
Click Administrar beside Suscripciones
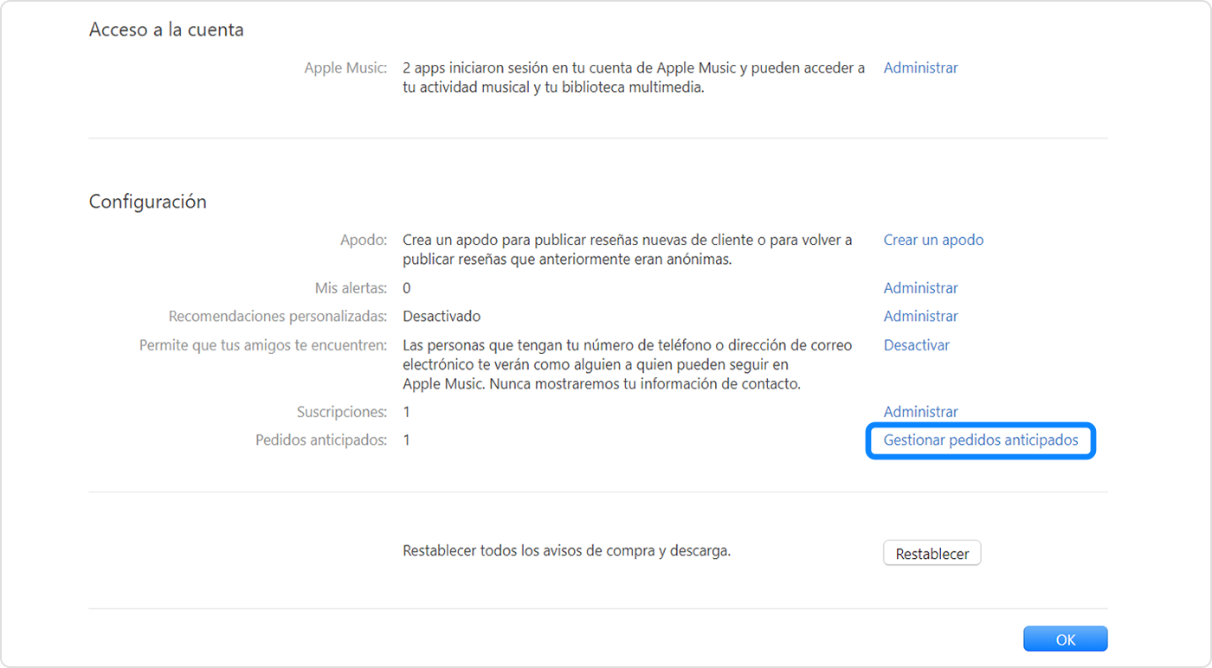click(920, 411)
